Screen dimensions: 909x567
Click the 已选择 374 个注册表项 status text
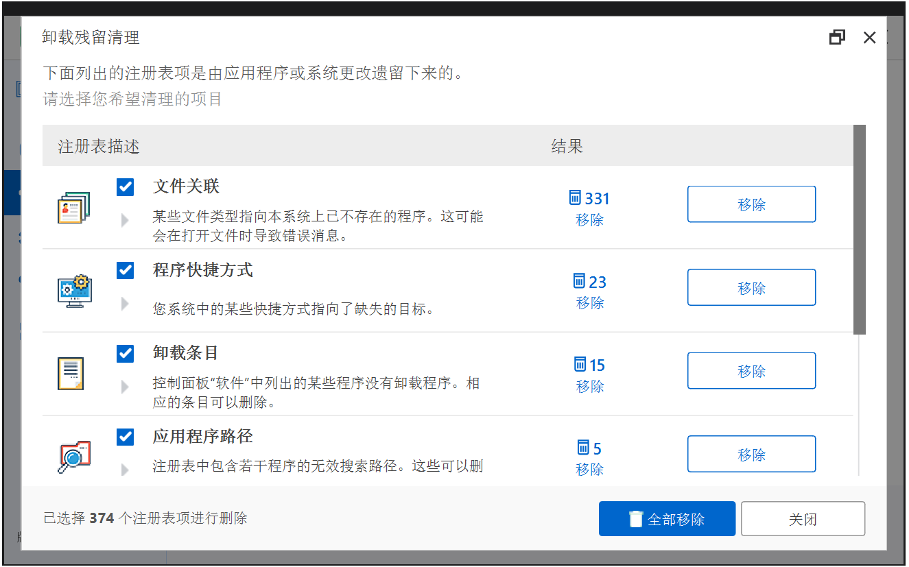tap(145, 518)
